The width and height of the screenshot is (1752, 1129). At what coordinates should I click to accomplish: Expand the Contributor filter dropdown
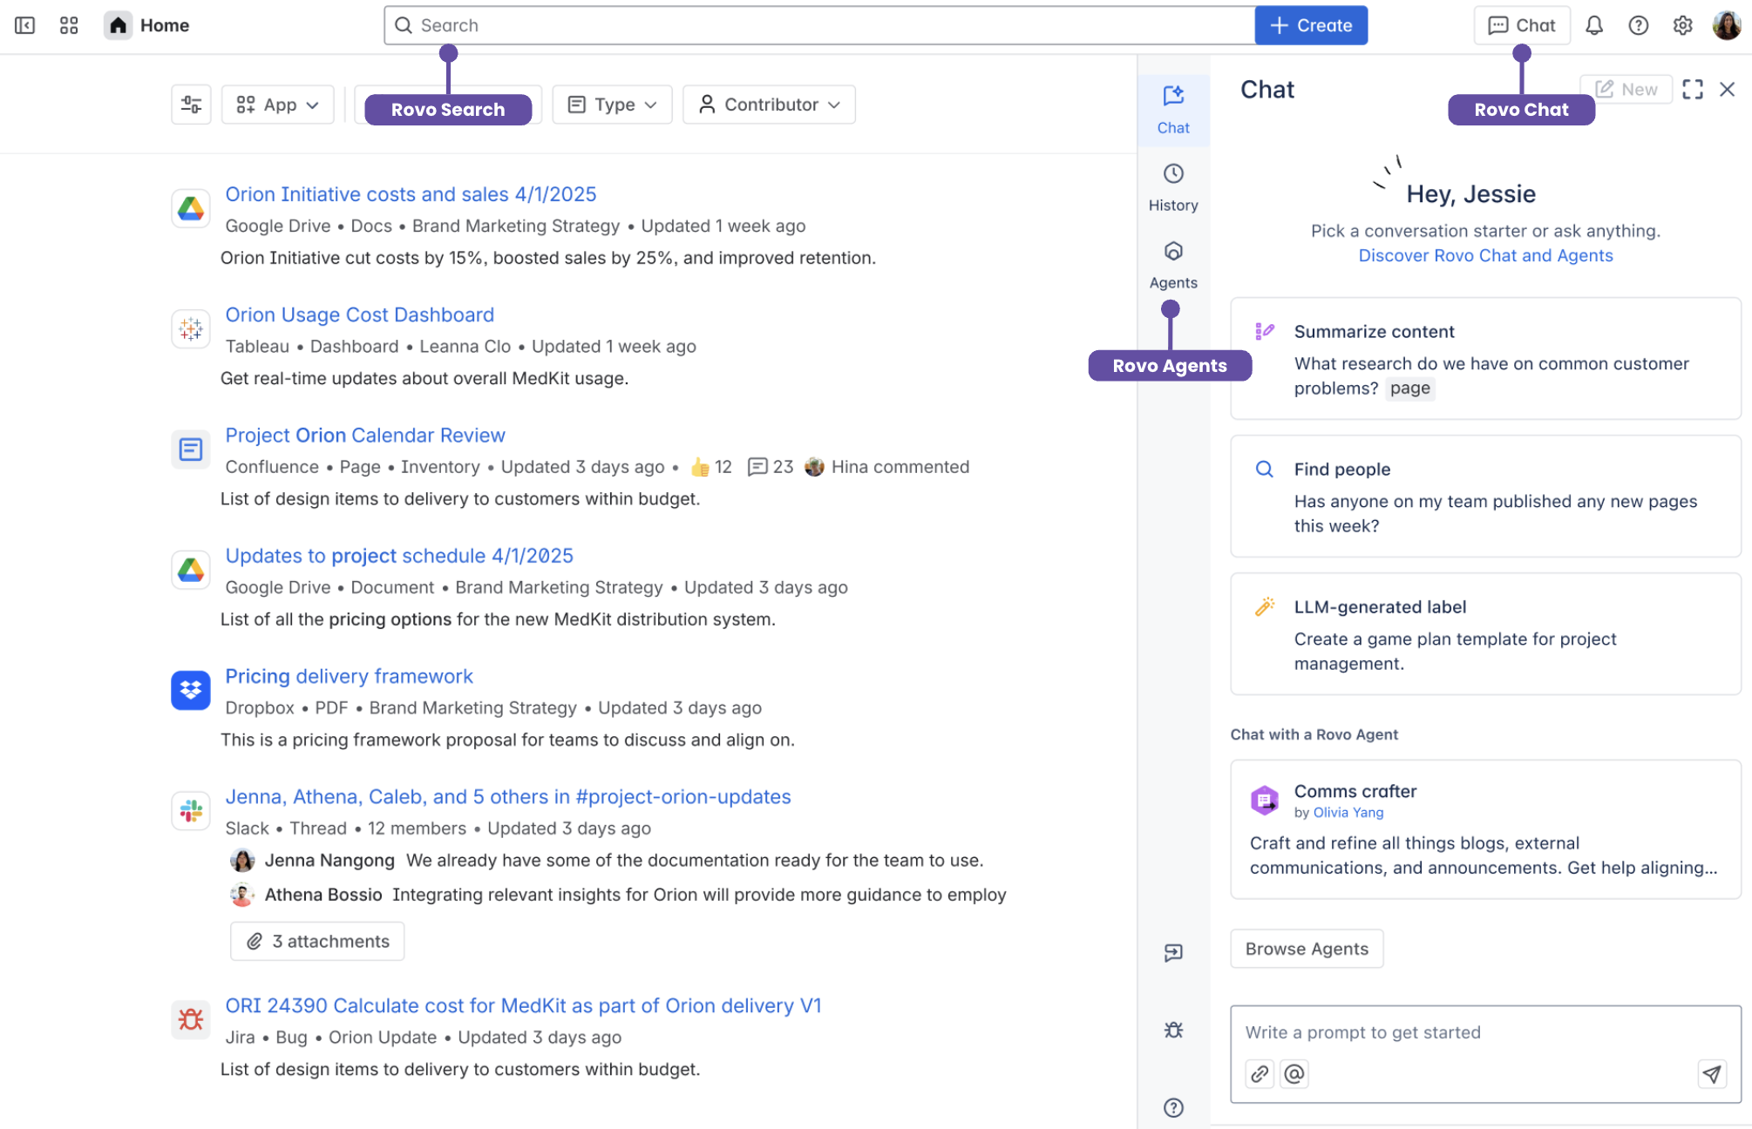(x=769, y=105)
